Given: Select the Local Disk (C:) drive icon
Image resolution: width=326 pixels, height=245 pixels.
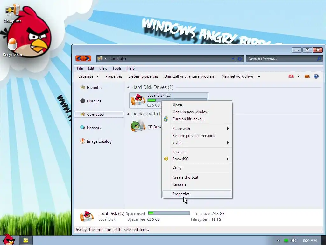Looking at the screenshot, I should (x=138, y=100).
